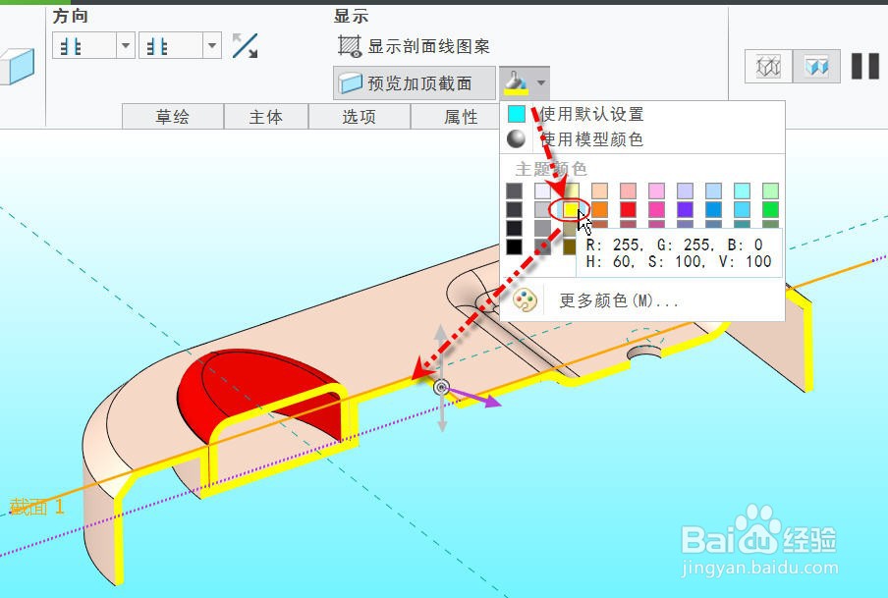This screenshot has height=598, width=888.
Task: Switch to the 选项 tab
Action: (361, 116)
